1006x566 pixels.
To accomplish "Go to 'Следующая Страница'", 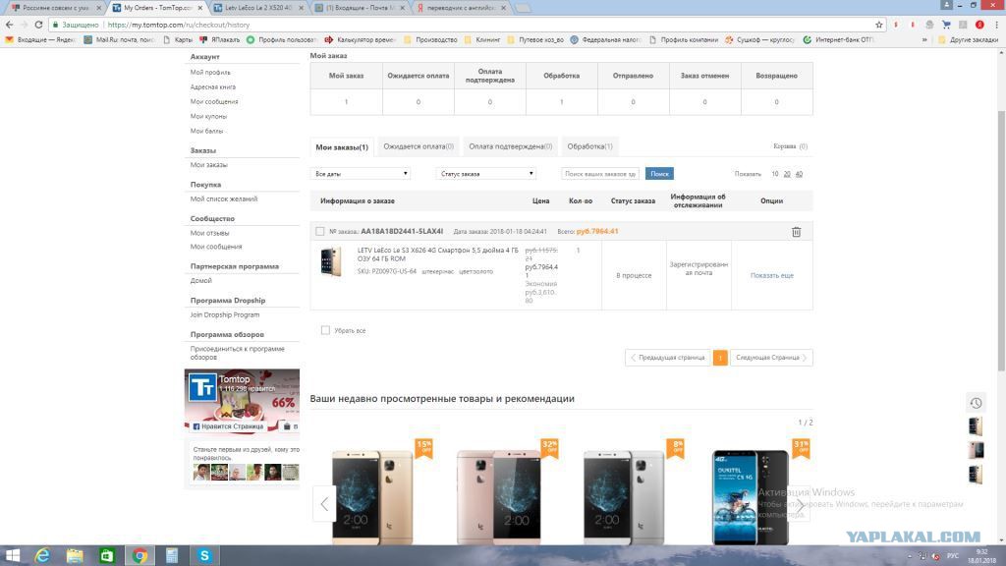I will coord(771,358).
